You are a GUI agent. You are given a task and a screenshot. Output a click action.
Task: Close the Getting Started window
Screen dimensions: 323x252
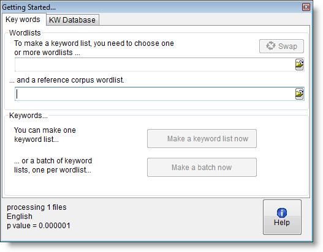coord(306,7)
